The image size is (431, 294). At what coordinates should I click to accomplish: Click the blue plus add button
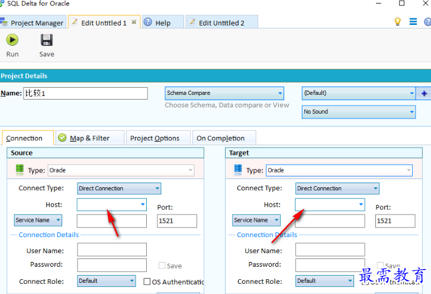(424, 93)
